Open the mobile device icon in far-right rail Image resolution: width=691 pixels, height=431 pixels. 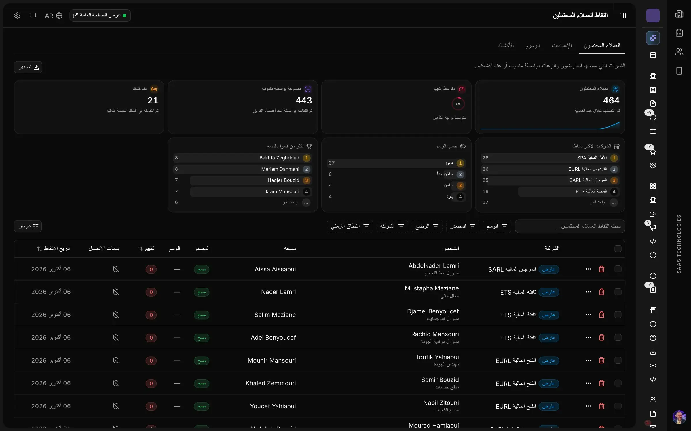(x=679, y=71)
